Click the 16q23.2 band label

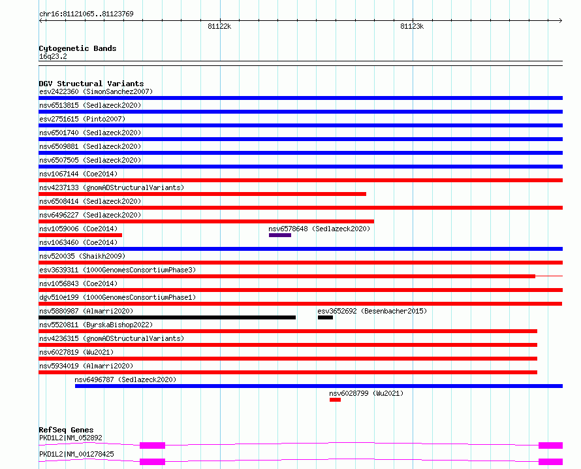click(53, 56)
